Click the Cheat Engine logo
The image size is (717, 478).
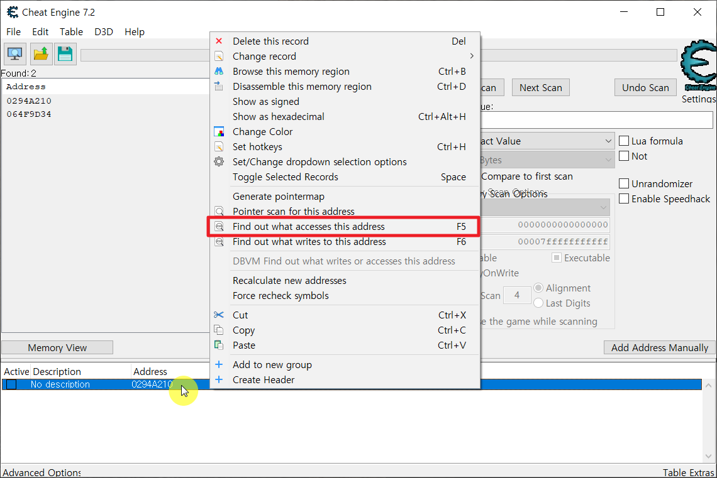pyautogui.click(x=698, y=66)
